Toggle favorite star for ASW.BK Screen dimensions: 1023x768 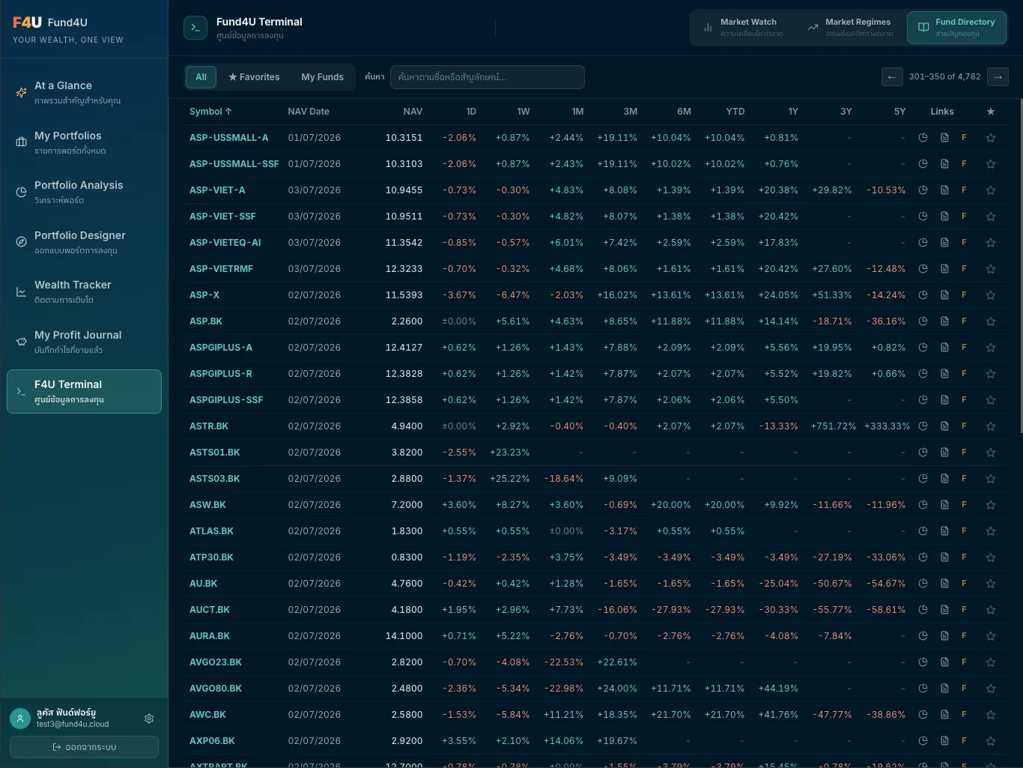point(991,505)
